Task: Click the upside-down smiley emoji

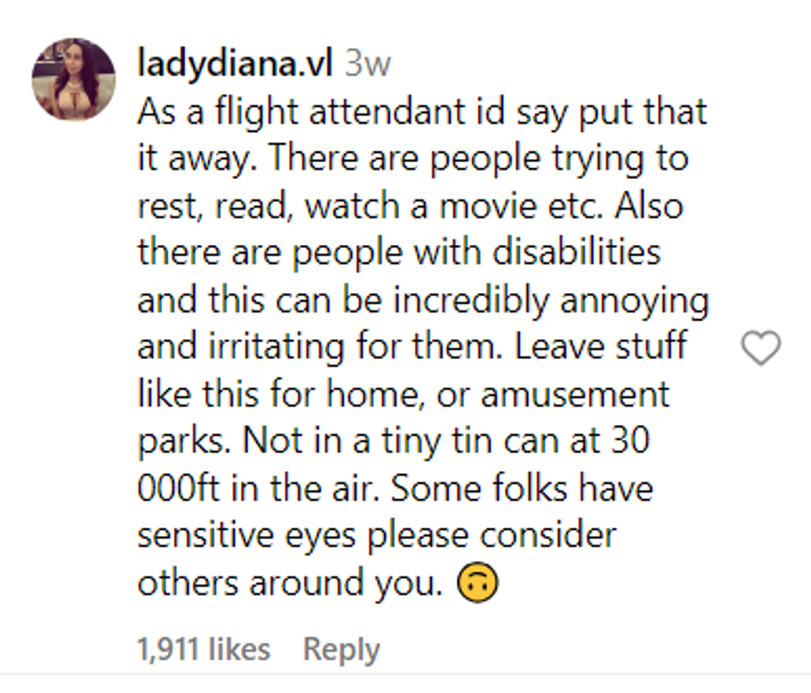Action: [x=478, y=584]
